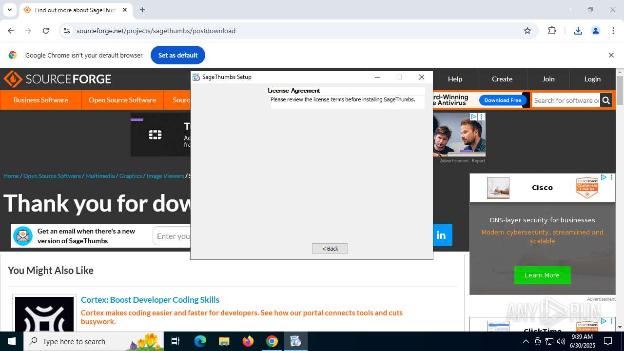View site information icon in address bar

tap(67, 31)
